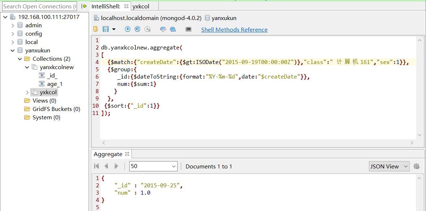Image resolution: width=426 pixels, height=211 pixels.
Task: Click the local database cylinder icon
Action: coord(20,42)
